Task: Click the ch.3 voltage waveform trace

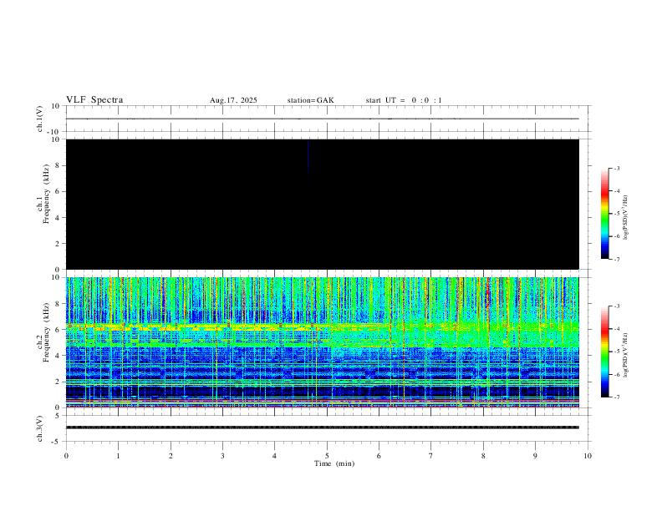Action: pyautogui.click(x=323, y=428)
